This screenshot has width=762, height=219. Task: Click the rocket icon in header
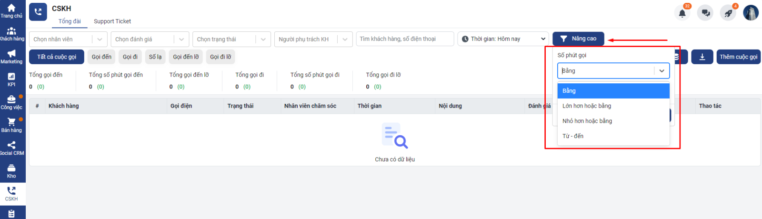[x=728, y=13]
